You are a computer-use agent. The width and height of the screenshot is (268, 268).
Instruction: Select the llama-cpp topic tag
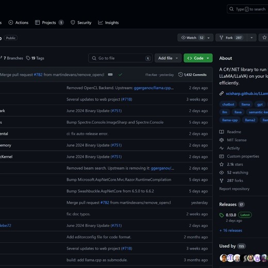[x=230, y=120]
